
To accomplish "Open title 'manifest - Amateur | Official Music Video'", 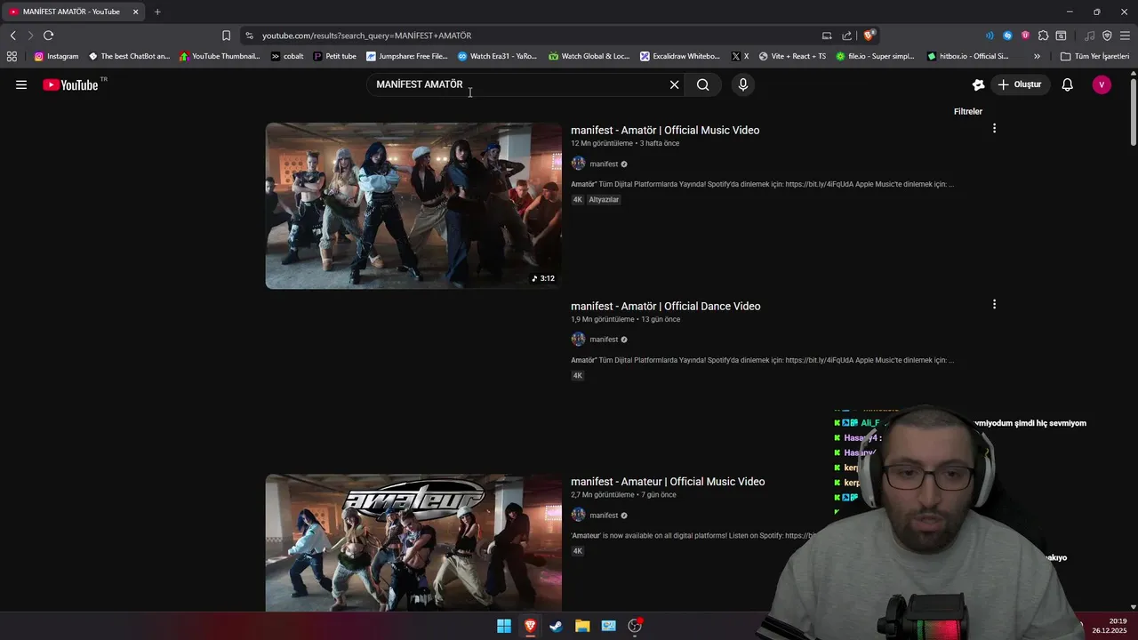I will (668, 482).
